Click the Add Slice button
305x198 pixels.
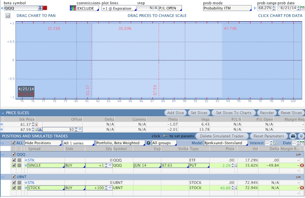[175, 113]
